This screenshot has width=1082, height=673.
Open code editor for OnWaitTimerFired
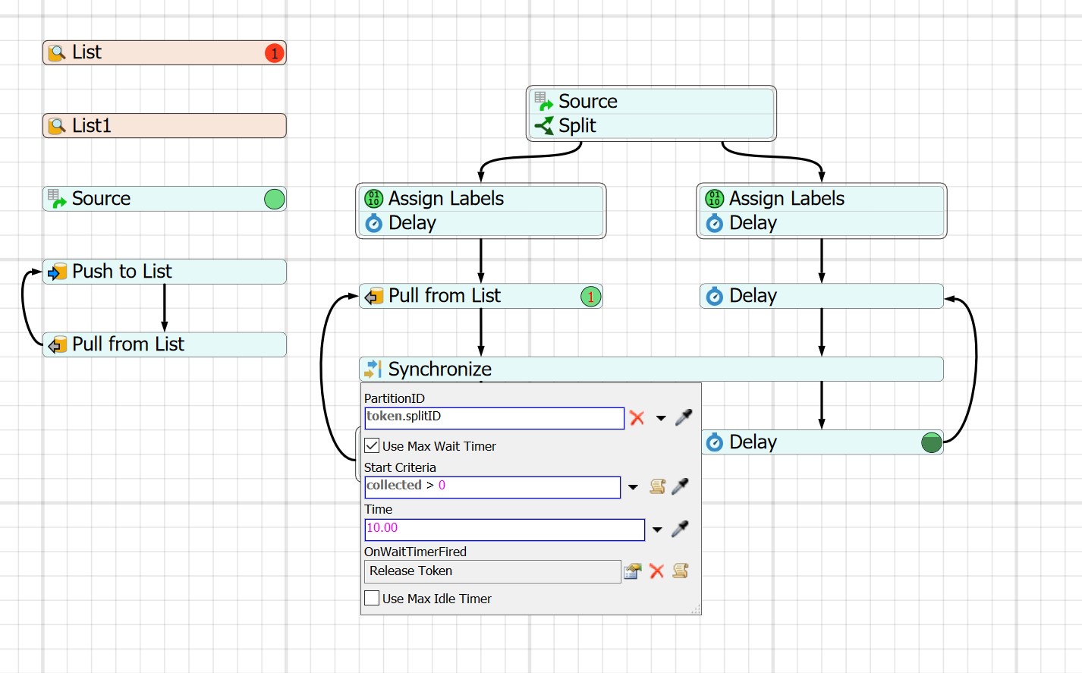(681, 571)
